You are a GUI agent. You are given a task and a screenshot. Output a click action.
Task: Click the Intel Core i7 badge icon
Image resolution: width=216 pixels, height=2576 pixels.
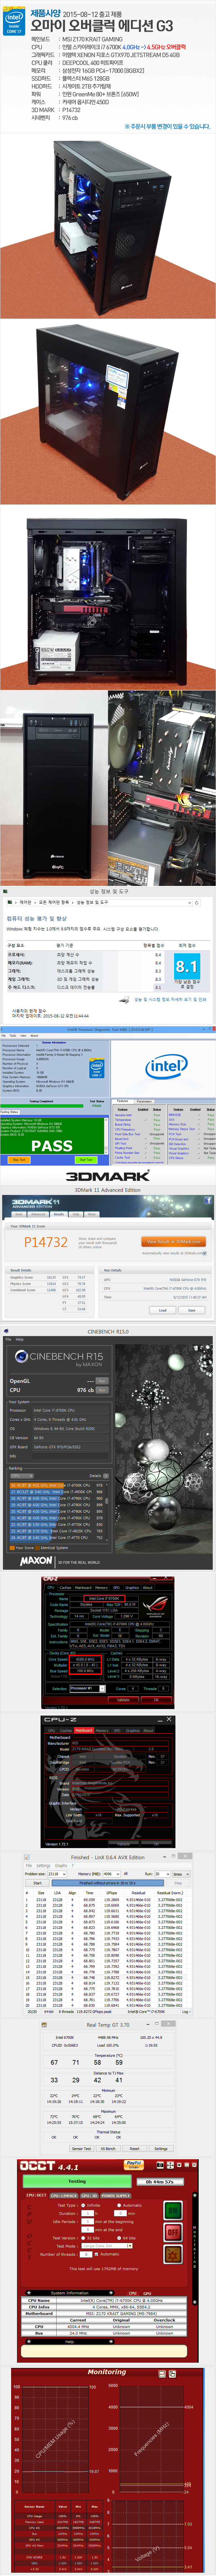[x=14, y=23]
